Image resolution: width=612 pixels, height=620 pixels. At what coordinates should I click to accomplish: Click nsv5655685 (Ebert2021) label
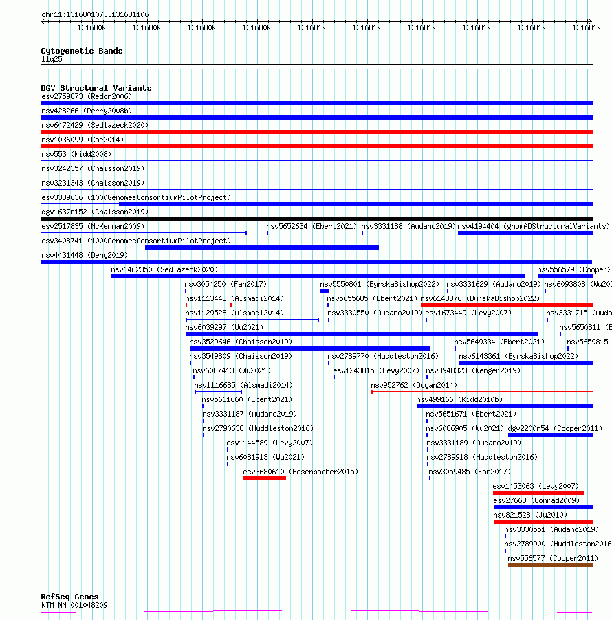[x=372, y=298]
